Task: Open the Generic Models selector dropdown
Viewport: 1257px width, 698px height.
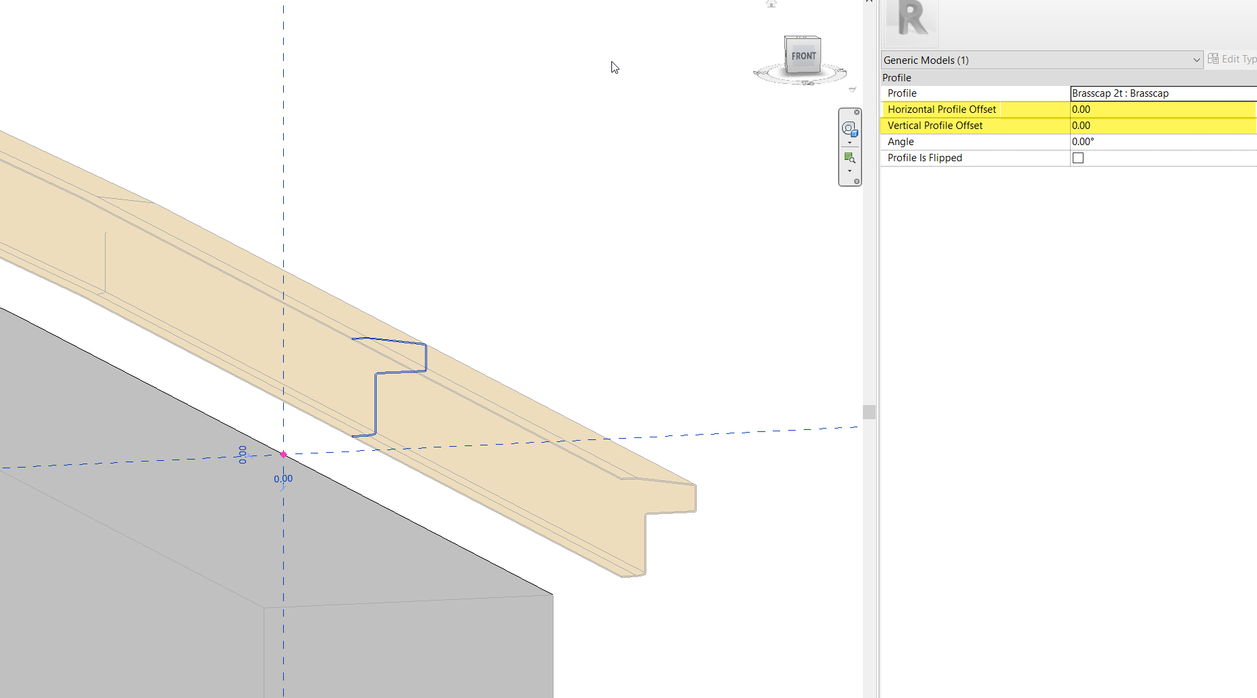Action: click(1197, 60)
